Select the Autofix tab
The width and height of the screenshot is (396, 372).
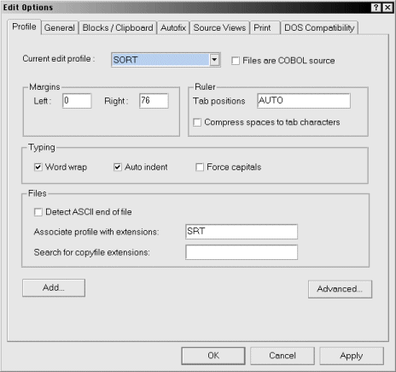tap(173, 27)
